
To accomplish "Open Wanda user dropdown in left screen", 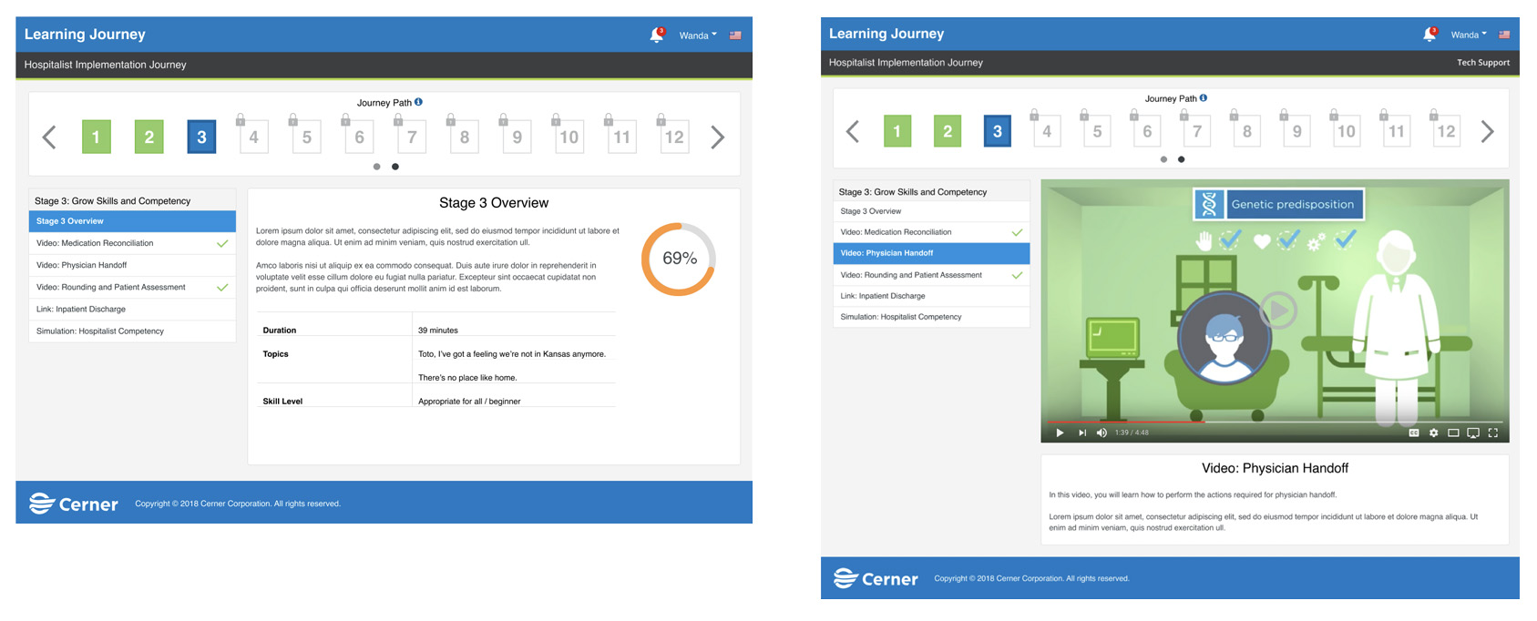I will pyautogui.click(x=698, y=36).
